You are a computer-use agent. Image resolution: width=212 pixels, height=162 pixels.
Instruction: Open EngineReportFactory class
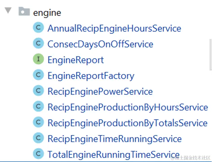coord(91,76)
